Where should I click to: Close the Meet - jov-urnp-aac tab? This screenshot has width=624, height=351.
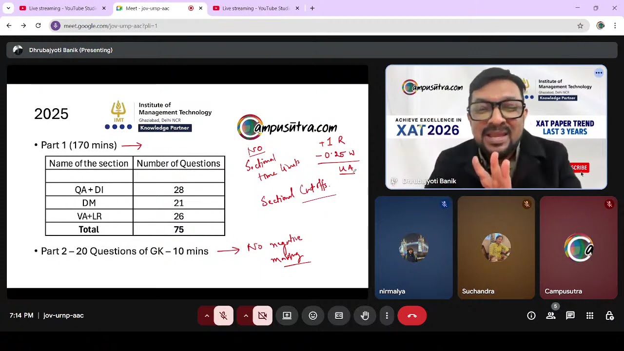point(200,8)
